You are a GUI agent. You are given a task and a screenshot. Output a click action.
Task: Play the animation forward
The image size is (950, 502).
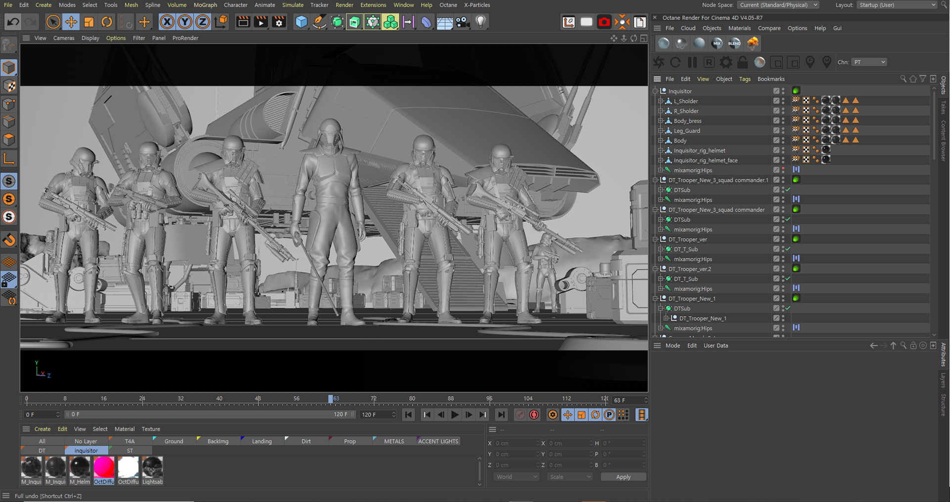point(455,415)
